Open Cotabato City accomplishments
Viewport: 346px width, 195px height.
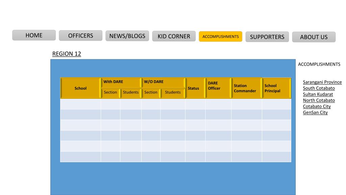point(317,106)
